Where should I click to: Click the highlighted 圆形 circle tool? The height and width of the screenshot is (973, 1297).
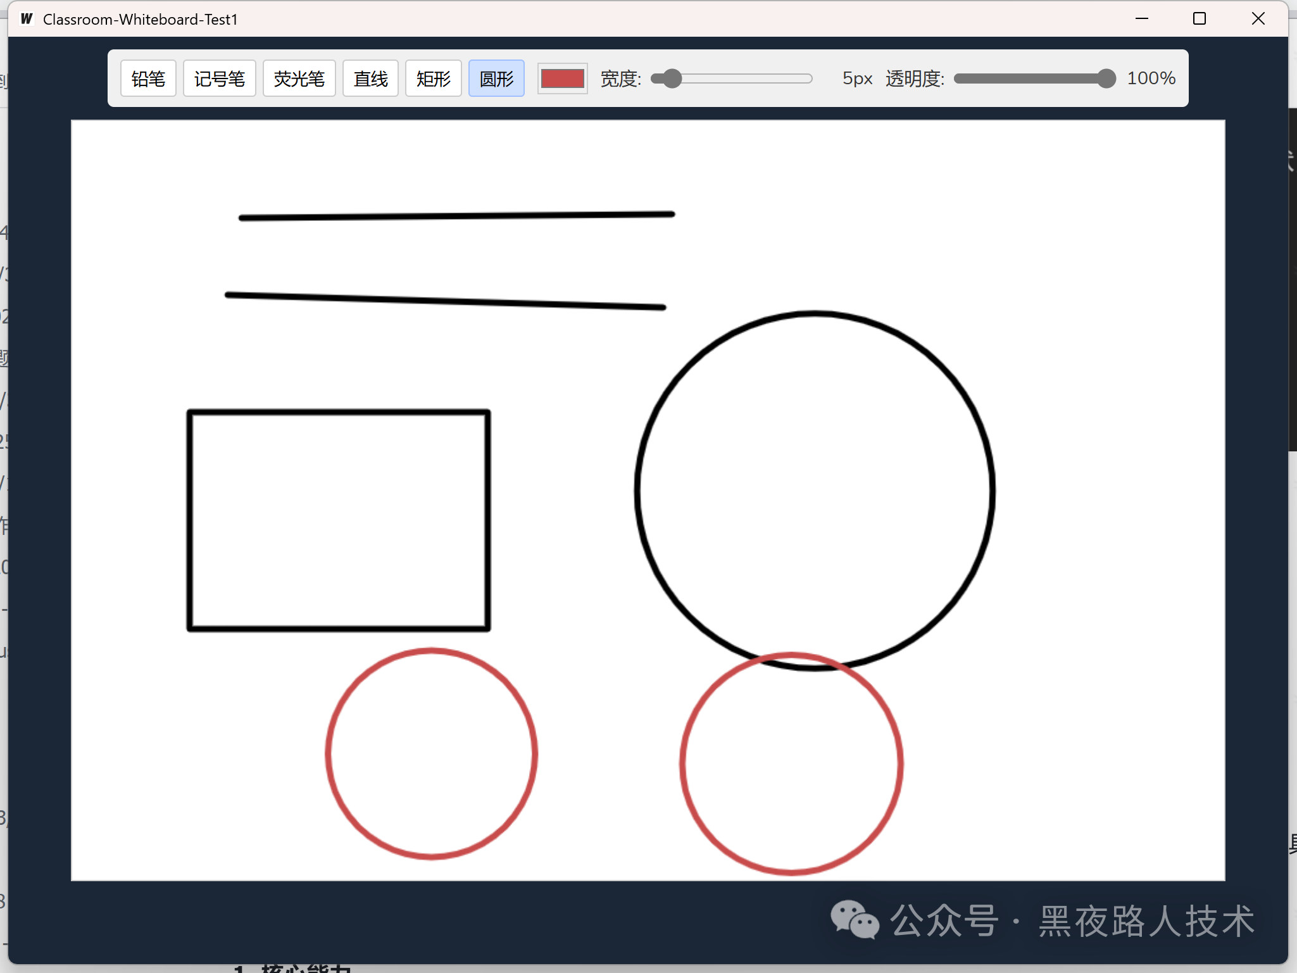(496, 78)
